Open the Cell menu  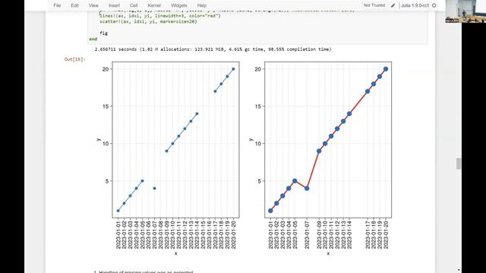pyautogui.click(x=134, y=5)
